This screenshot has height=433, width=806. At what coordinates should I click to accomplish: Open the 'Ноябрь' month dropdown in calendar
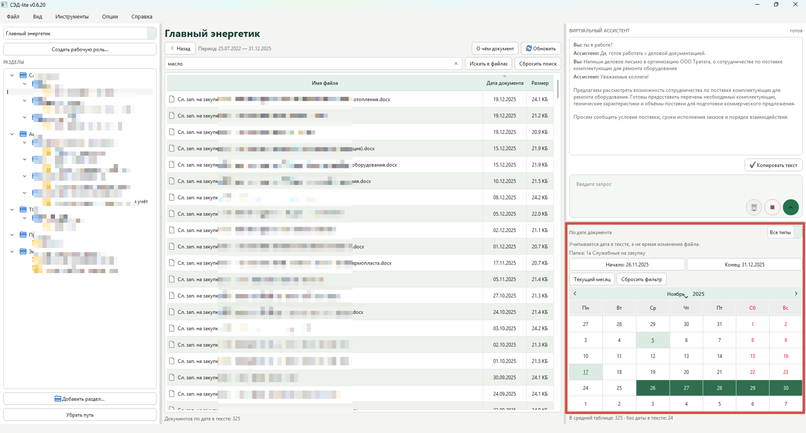(677, 294)
